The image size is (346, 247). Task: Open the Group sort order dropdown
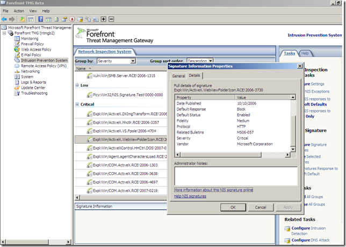211,61
